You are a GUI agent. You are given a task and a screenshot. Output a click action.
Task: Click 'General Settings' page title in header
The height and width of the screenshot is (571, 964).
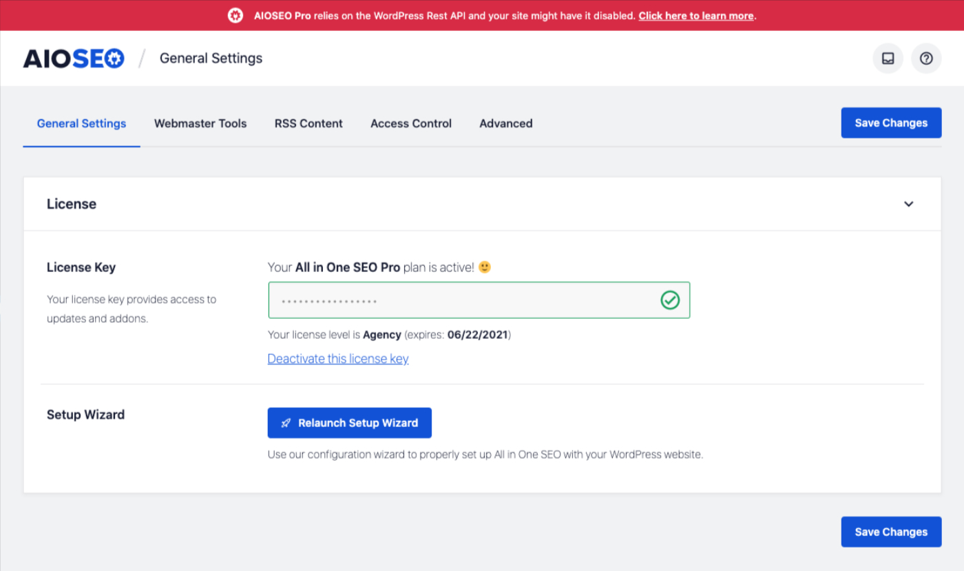point(211,59)
